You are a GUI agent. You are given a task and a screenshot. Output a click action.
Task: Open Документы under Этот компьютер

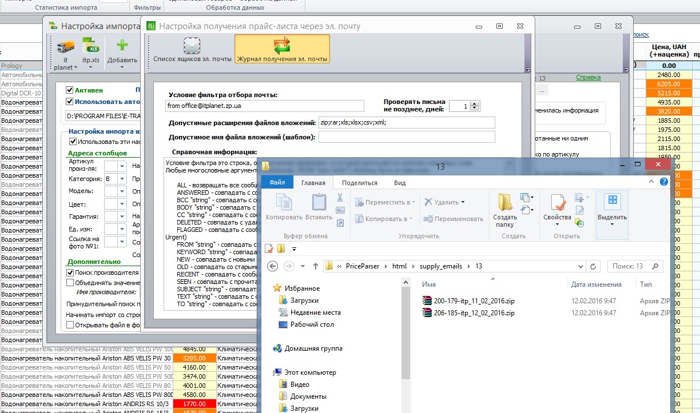(x=308, y=396)
